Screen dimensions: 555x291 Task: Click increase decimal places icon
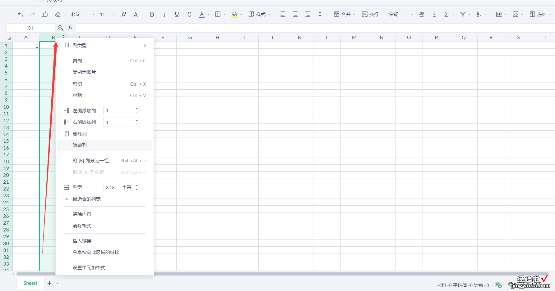(x=422, y=14)
